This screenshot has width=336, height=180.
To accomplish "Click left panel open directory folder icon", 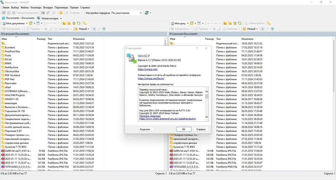I will pos(31,23).
